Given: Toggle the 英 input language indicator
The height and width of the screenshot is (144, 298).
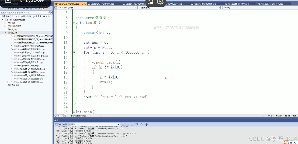Looking at the screenshot, I should [x=291, y=142].
